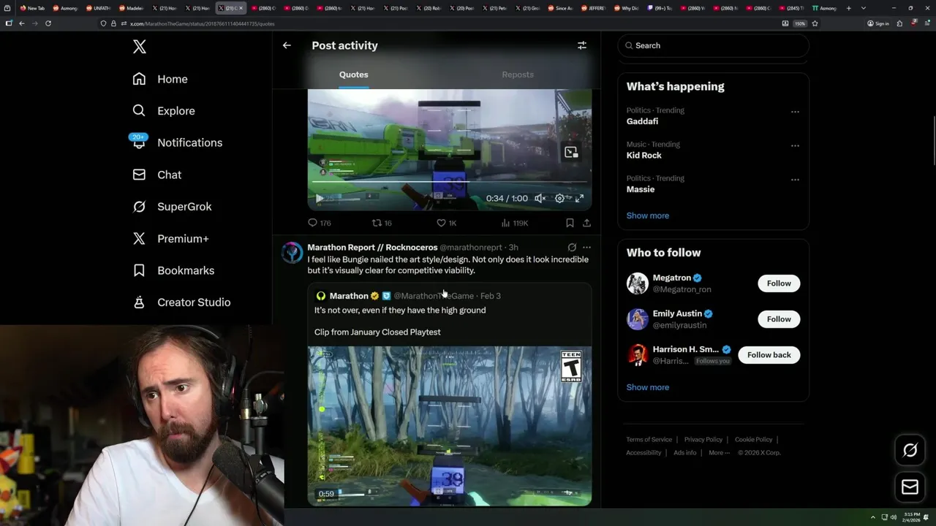Open Notifications with the 20+ badge
The width and height of the screenshot is (936, 526).
177,142
